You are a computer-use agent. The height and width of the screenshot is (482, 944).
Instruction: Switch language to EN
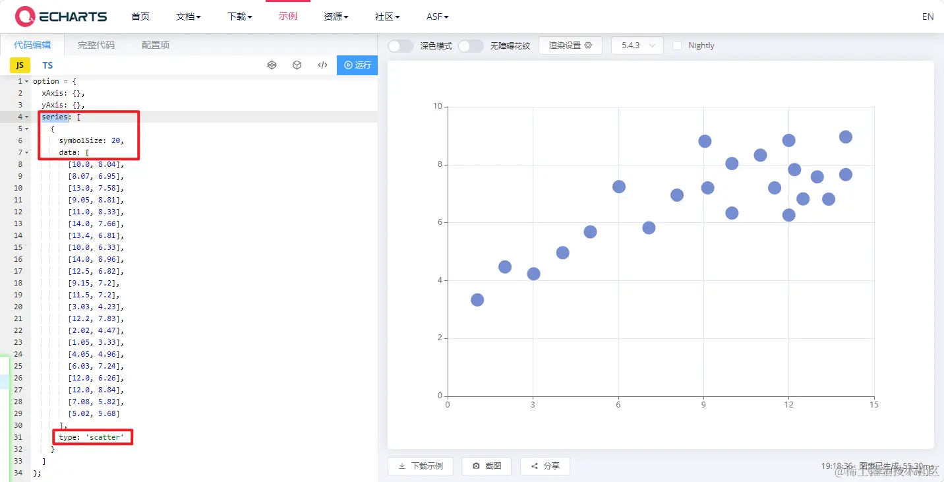point(928,16)
